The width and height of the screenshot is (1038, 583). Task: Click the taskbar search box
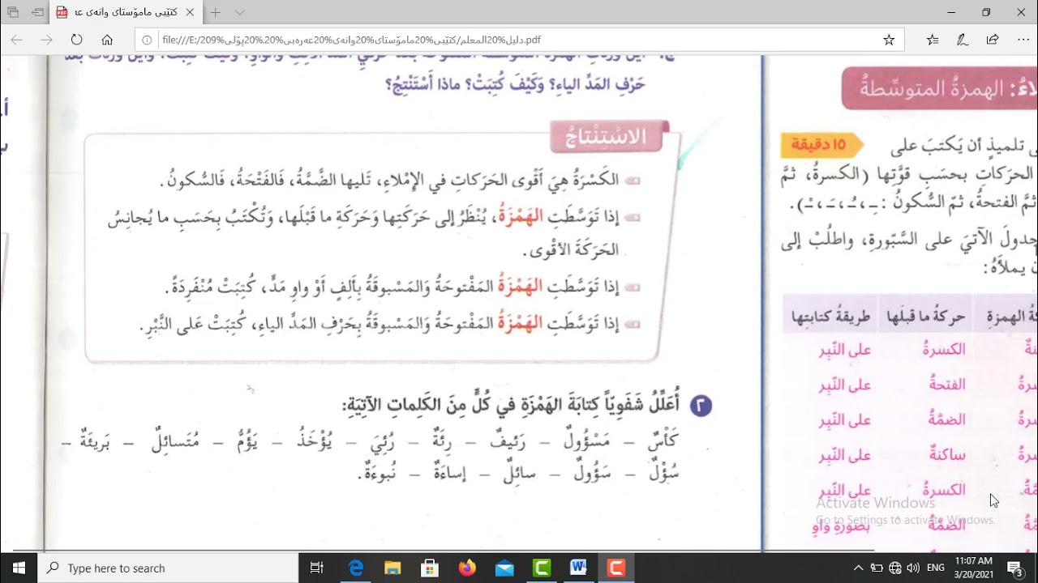(169, 568)
